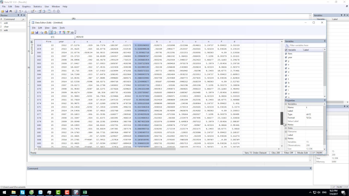Switch to Edit mode icon in Data Editor

(x=51, y=32)
